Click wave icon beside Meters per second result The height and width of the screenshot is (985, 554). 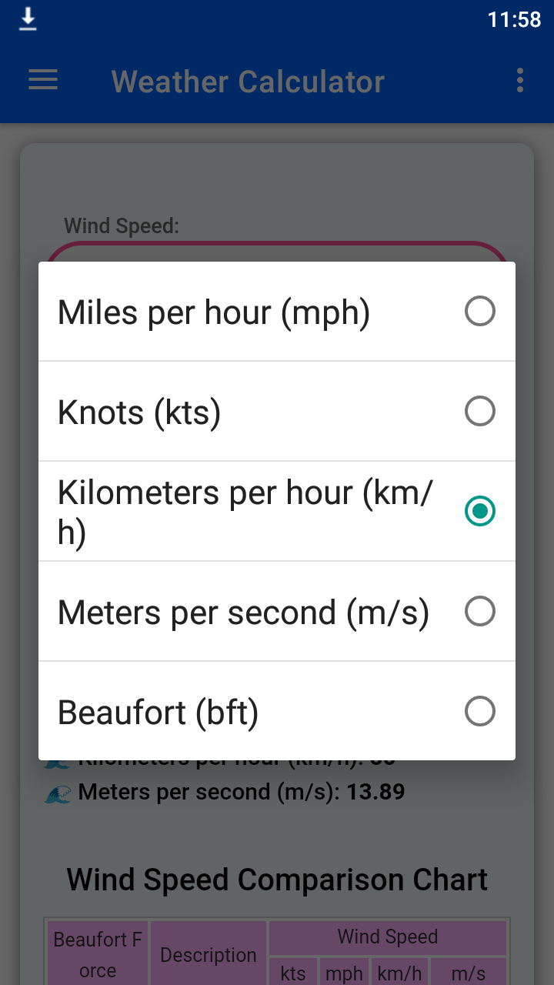(x=58, y=793)
